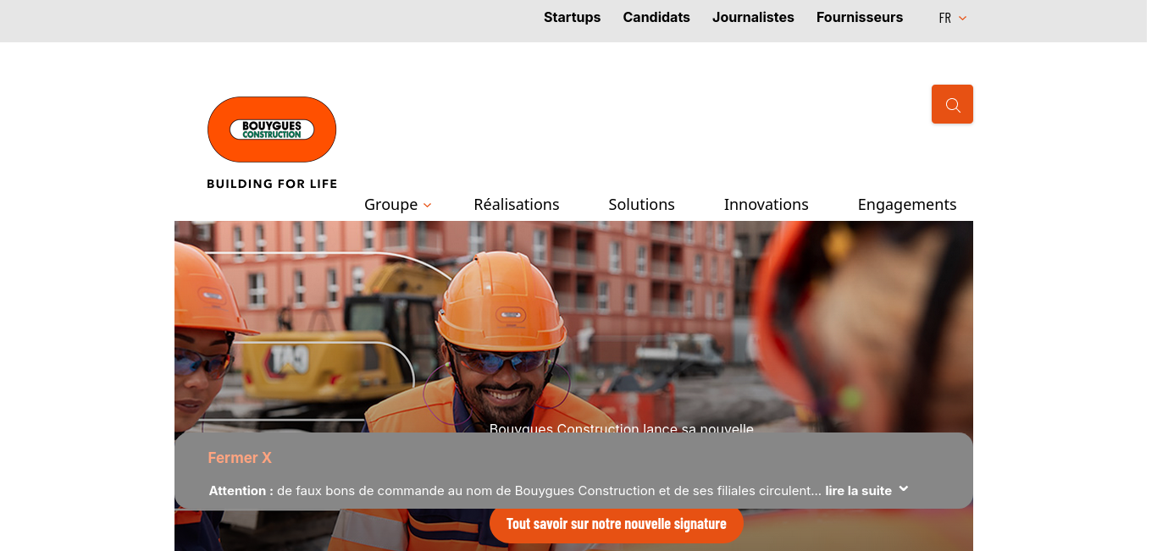
Task: Click the chevron after lire la suite
Action: (x=904, y=489)
